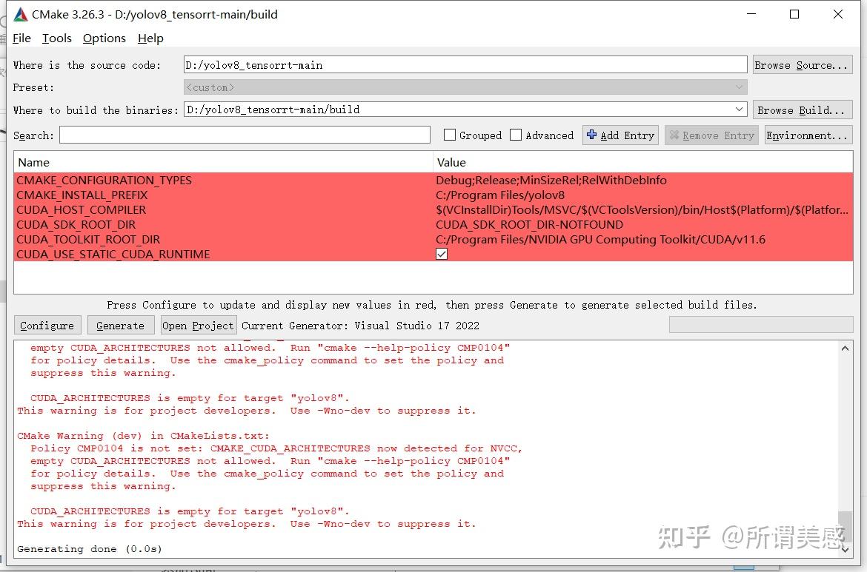Open the Preset dropdown
This screenshot has width=867, height=572.
pos(739,87)
